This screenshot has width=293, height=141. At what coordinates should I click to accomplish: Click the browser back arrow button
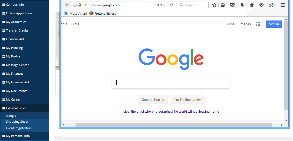[67, 5]
